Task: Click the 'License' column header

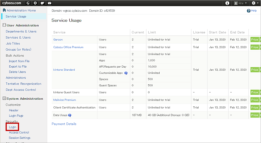Action: tap(199, 32)
